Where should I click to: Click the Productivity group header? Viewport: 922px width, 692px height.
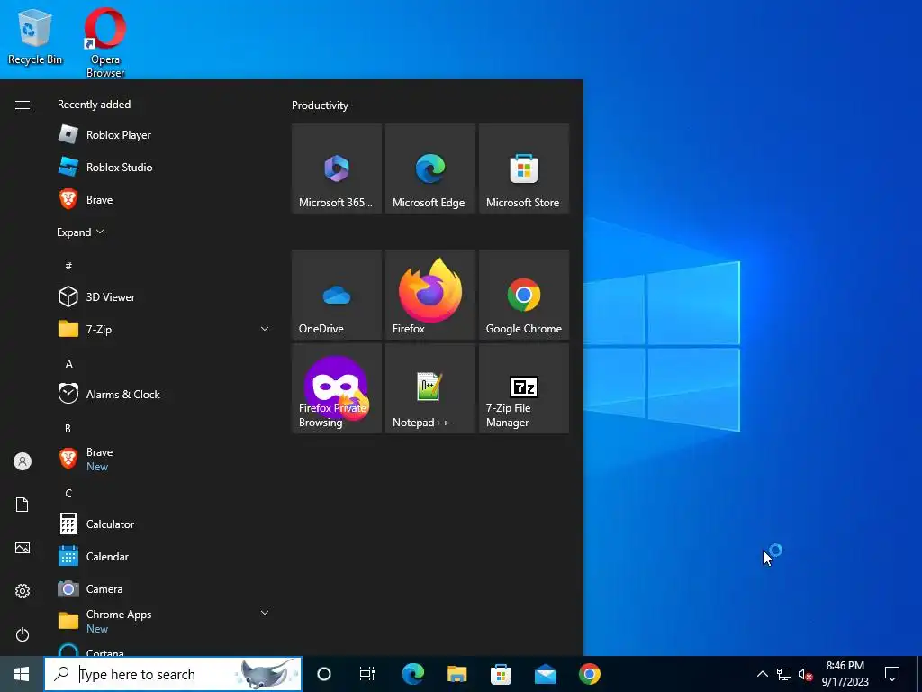click(x=320, y=105)
